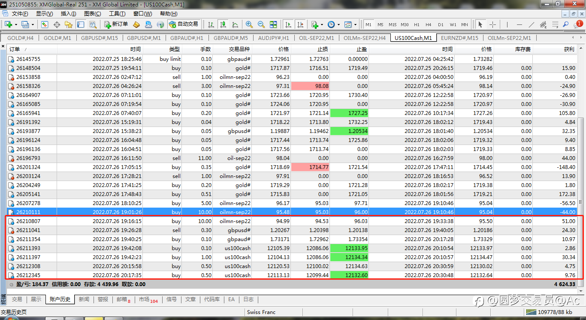Open the 图表(C) menu
Screen dimensions: 586x320
(92, 13)
